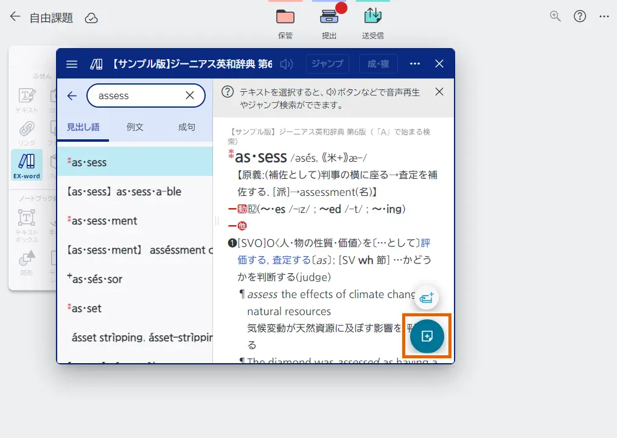617x438 pixels.
Task: Click the circled add-to-notebook button
Action: 426,336
